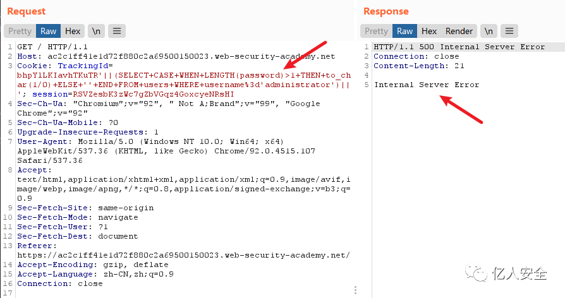Open the Response Hex tab

[429, 32]
